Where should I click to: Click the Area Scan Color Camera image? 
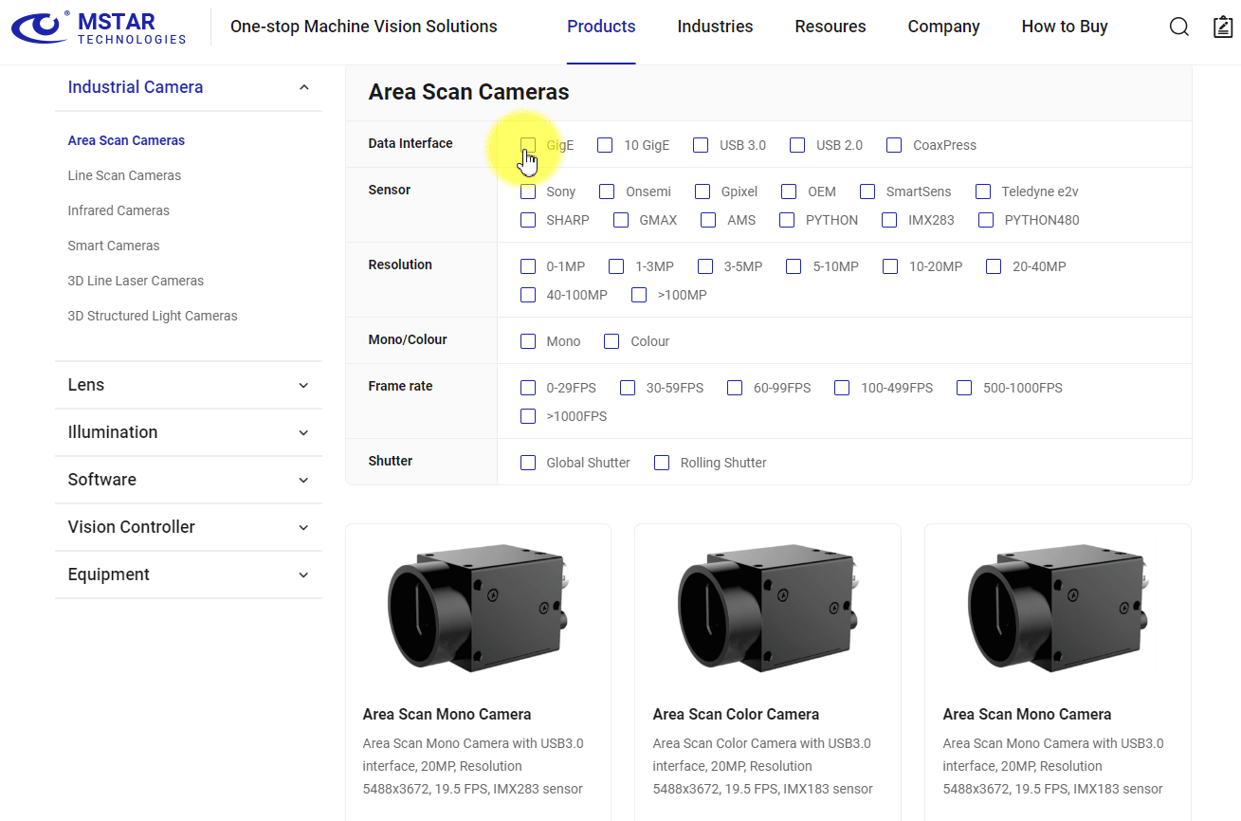[767, 607]
